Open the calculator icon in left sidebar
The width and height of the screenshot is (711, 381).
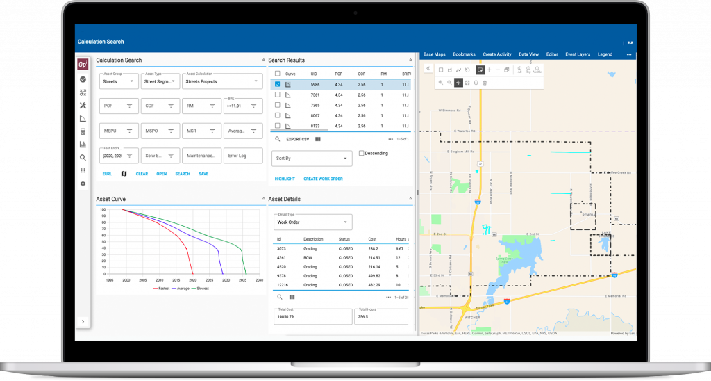83,131
